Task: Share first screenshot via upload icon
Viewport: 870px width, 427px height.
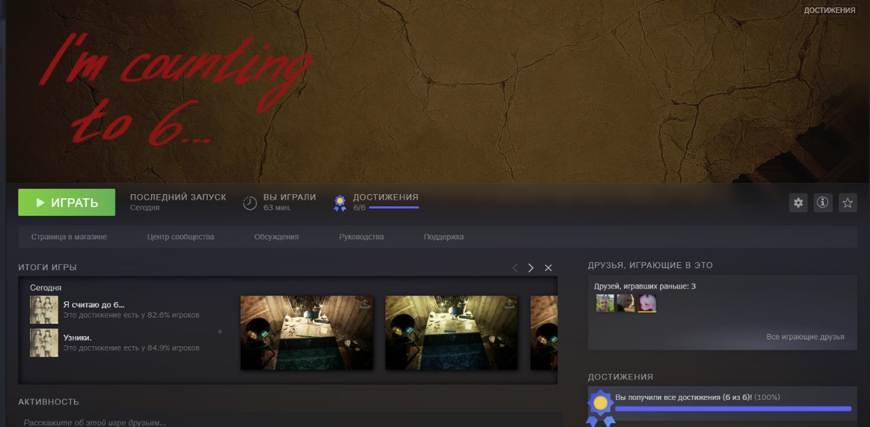Action: tap(364, 303)
